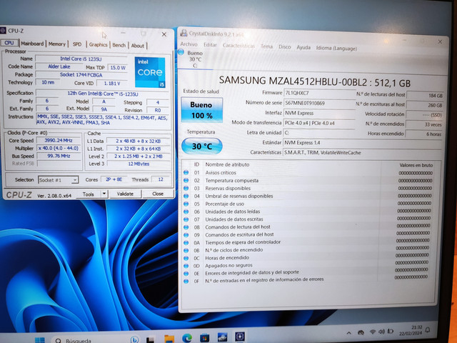Image resolution: width=457 pixels, height=343 pixels.
Task: Click the 30 °C temperature button
Action: pos(201,146)
